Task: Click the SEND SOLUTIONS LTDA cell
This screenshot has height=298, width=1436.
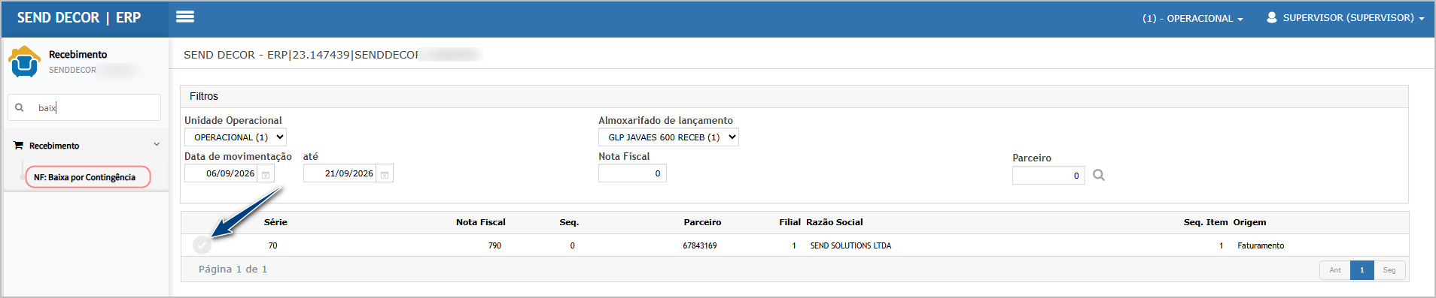Action: point(850,245)
